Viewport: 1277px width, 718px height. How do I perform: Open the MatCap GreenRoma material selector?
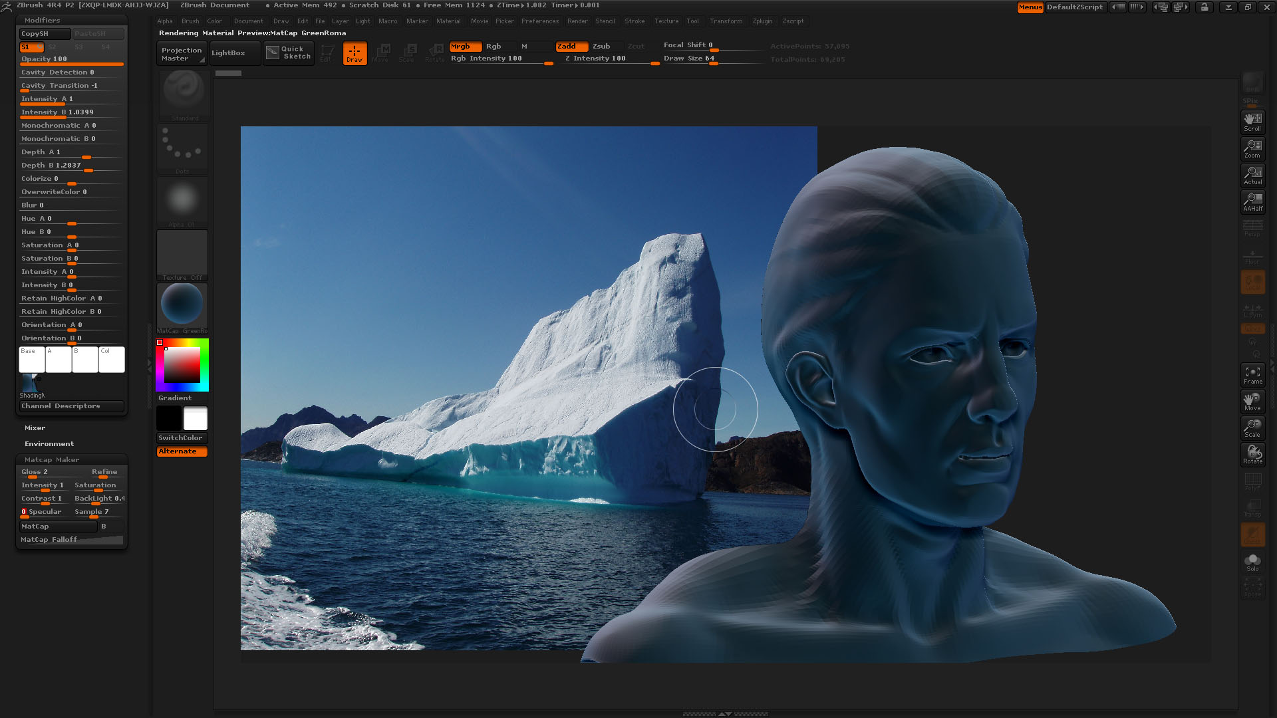pyautogui.click(x=182, y=308)
